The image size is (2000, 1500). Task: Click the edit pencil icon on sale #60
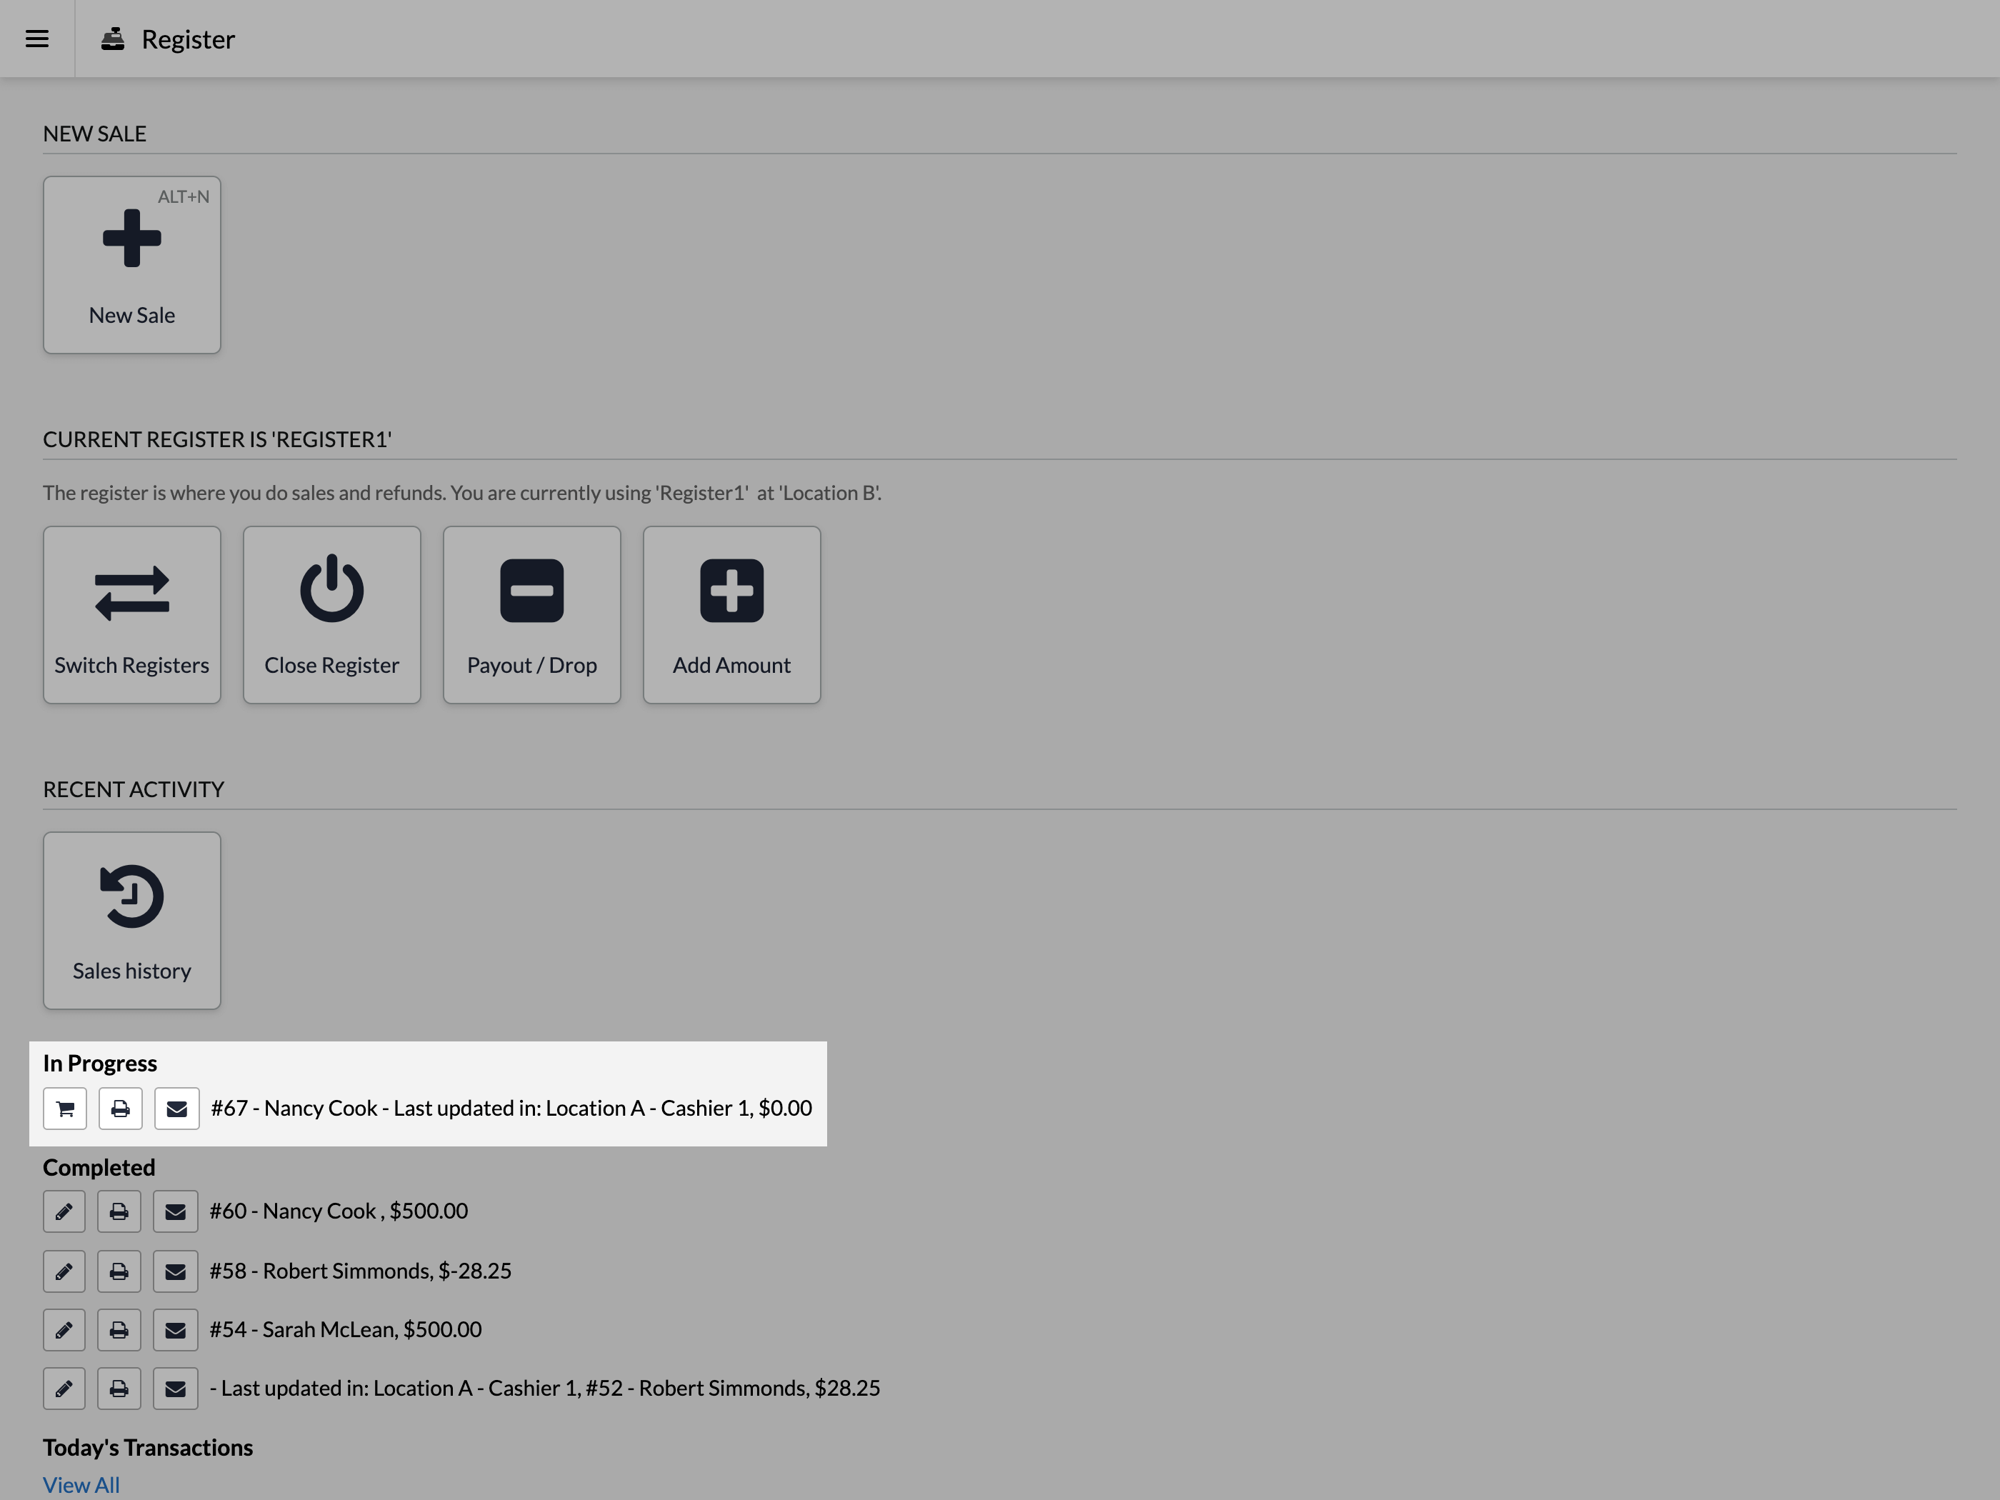click(x=63, y=1211)
